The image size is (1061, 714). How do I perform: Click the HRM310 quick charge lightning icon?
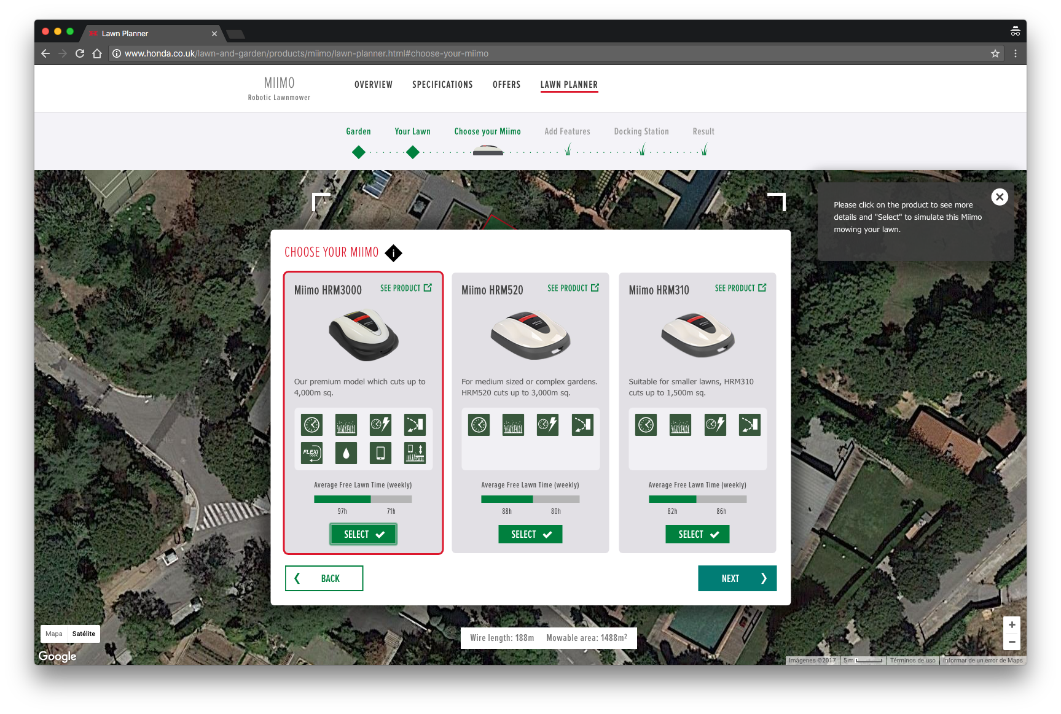click(x=715, y=425)
